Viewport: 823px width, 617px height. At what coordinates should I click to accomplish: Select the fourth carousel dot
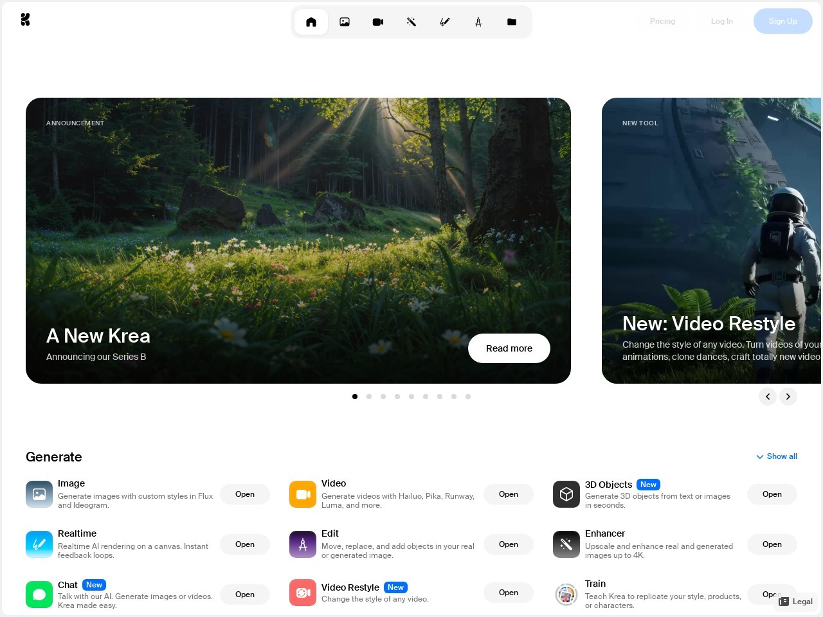(x=397, y=397)
